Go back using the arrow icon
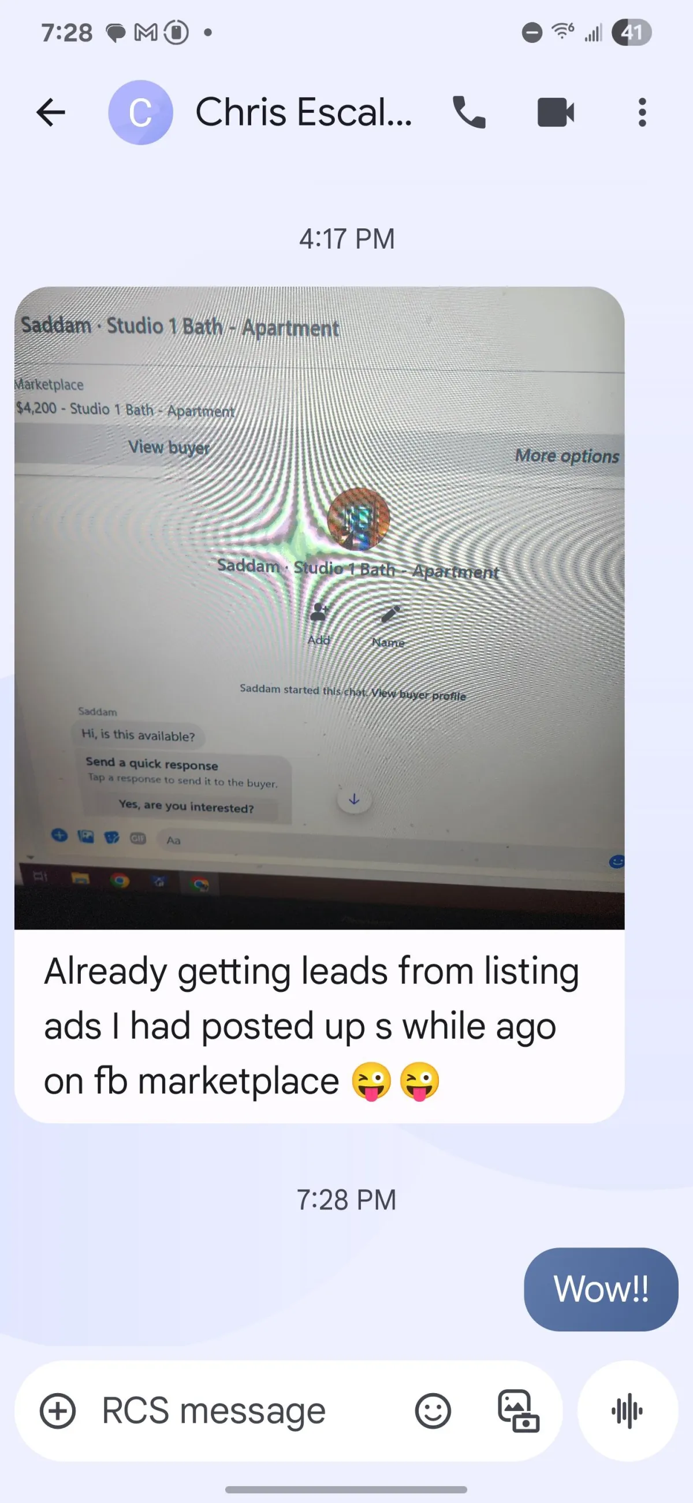 tap(50, 112)
